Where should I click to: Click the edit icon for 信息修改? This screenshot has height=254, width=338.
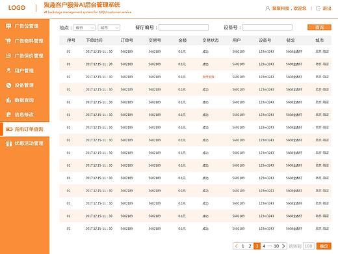click(x=8, y=115)
